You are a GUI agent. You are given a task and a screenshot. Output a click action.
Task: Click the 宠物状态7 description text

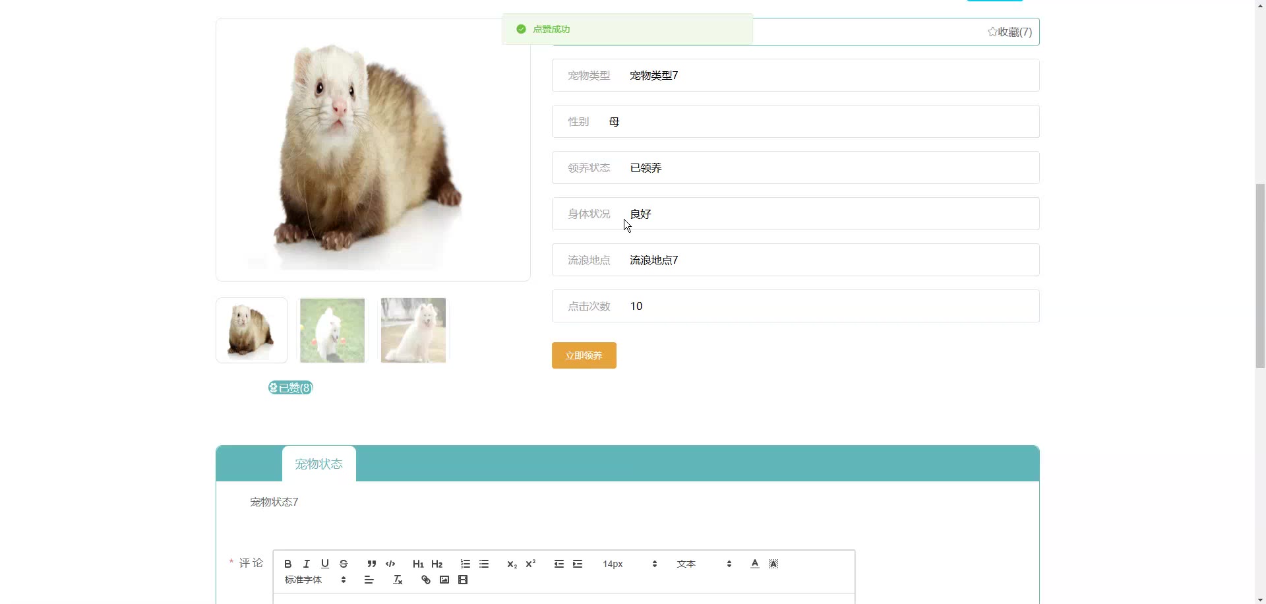pos(274,502)
